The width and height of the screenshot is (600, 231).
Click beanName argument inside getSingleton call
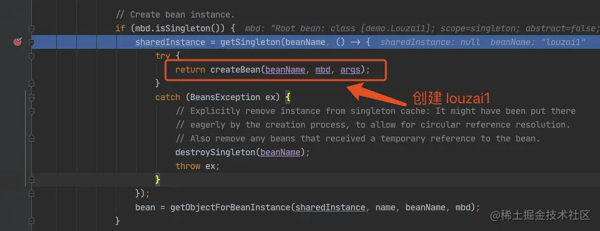(x=305, y=42)
